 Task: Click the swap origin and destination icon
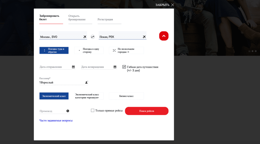coord(92,37)
